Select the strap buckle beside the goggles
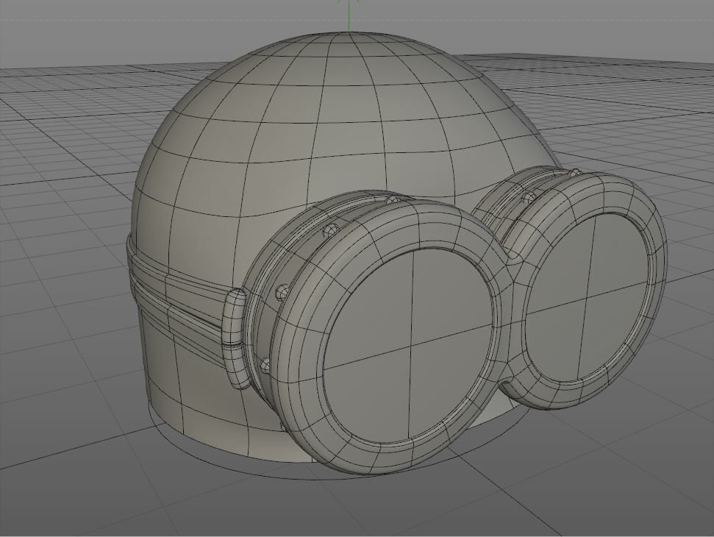The width and height of the screenshot is (714, 537). [x=234, y=339]
